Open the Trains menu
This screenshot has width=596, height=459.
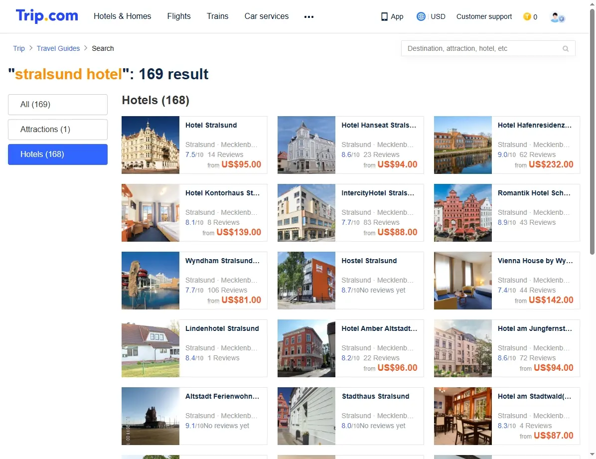pos(217,16)
